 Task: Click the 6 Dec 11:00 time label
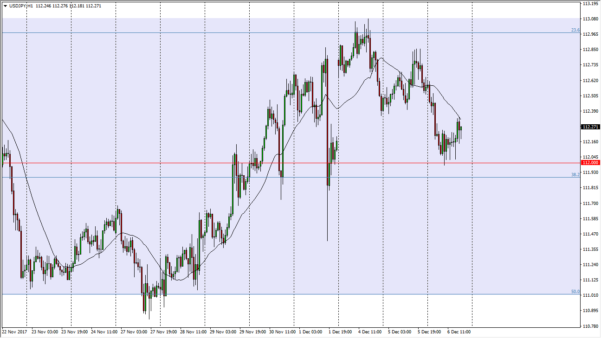pos(459,332)
